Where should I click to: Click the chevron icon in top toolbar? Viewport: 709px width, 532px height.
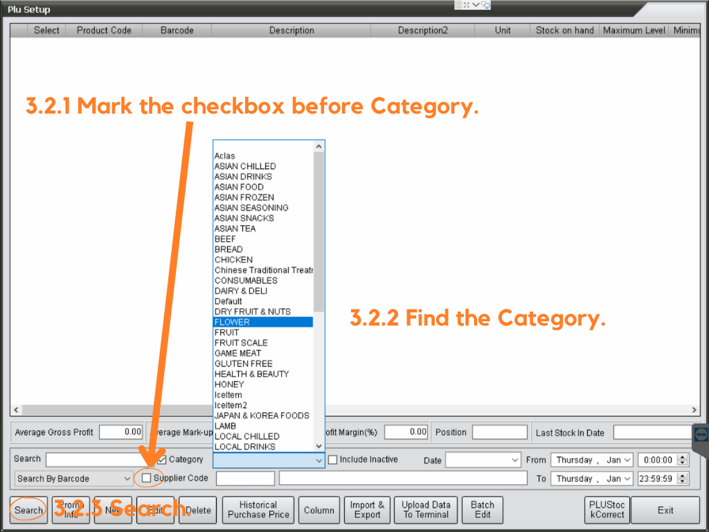coord(476,5)
